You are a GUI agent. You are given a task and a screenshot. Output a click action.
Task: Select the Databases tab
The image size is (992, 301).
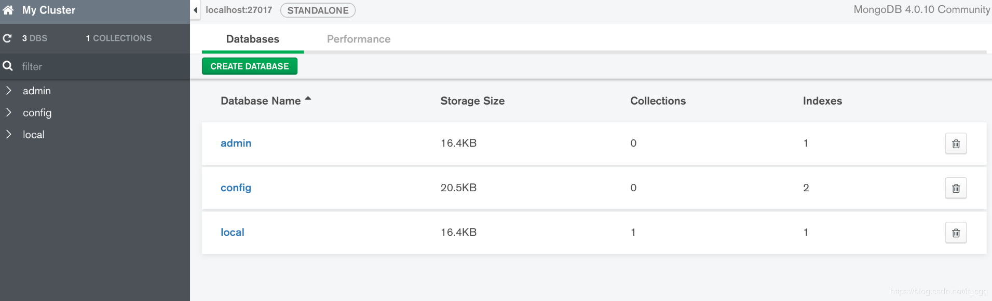[253, 39]
